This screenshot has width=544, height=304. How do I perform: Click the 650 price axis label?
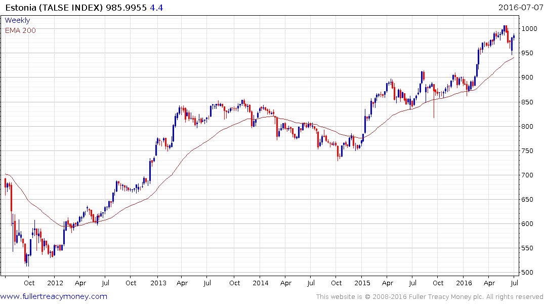pyautogui.click(x=527, y=200)
